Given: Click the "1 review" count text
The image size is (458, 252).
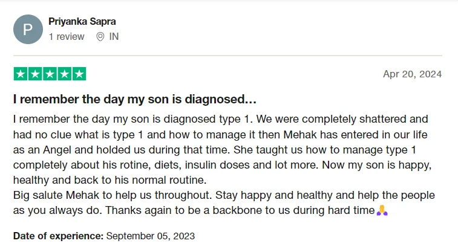Looking at the screenshot, I should pos(67,37).
